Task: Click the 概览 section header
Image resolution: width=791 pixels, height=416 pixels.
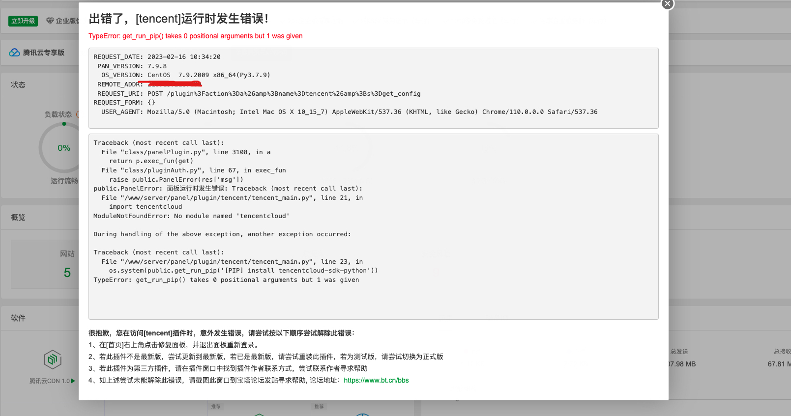Action: click(18, 218)
